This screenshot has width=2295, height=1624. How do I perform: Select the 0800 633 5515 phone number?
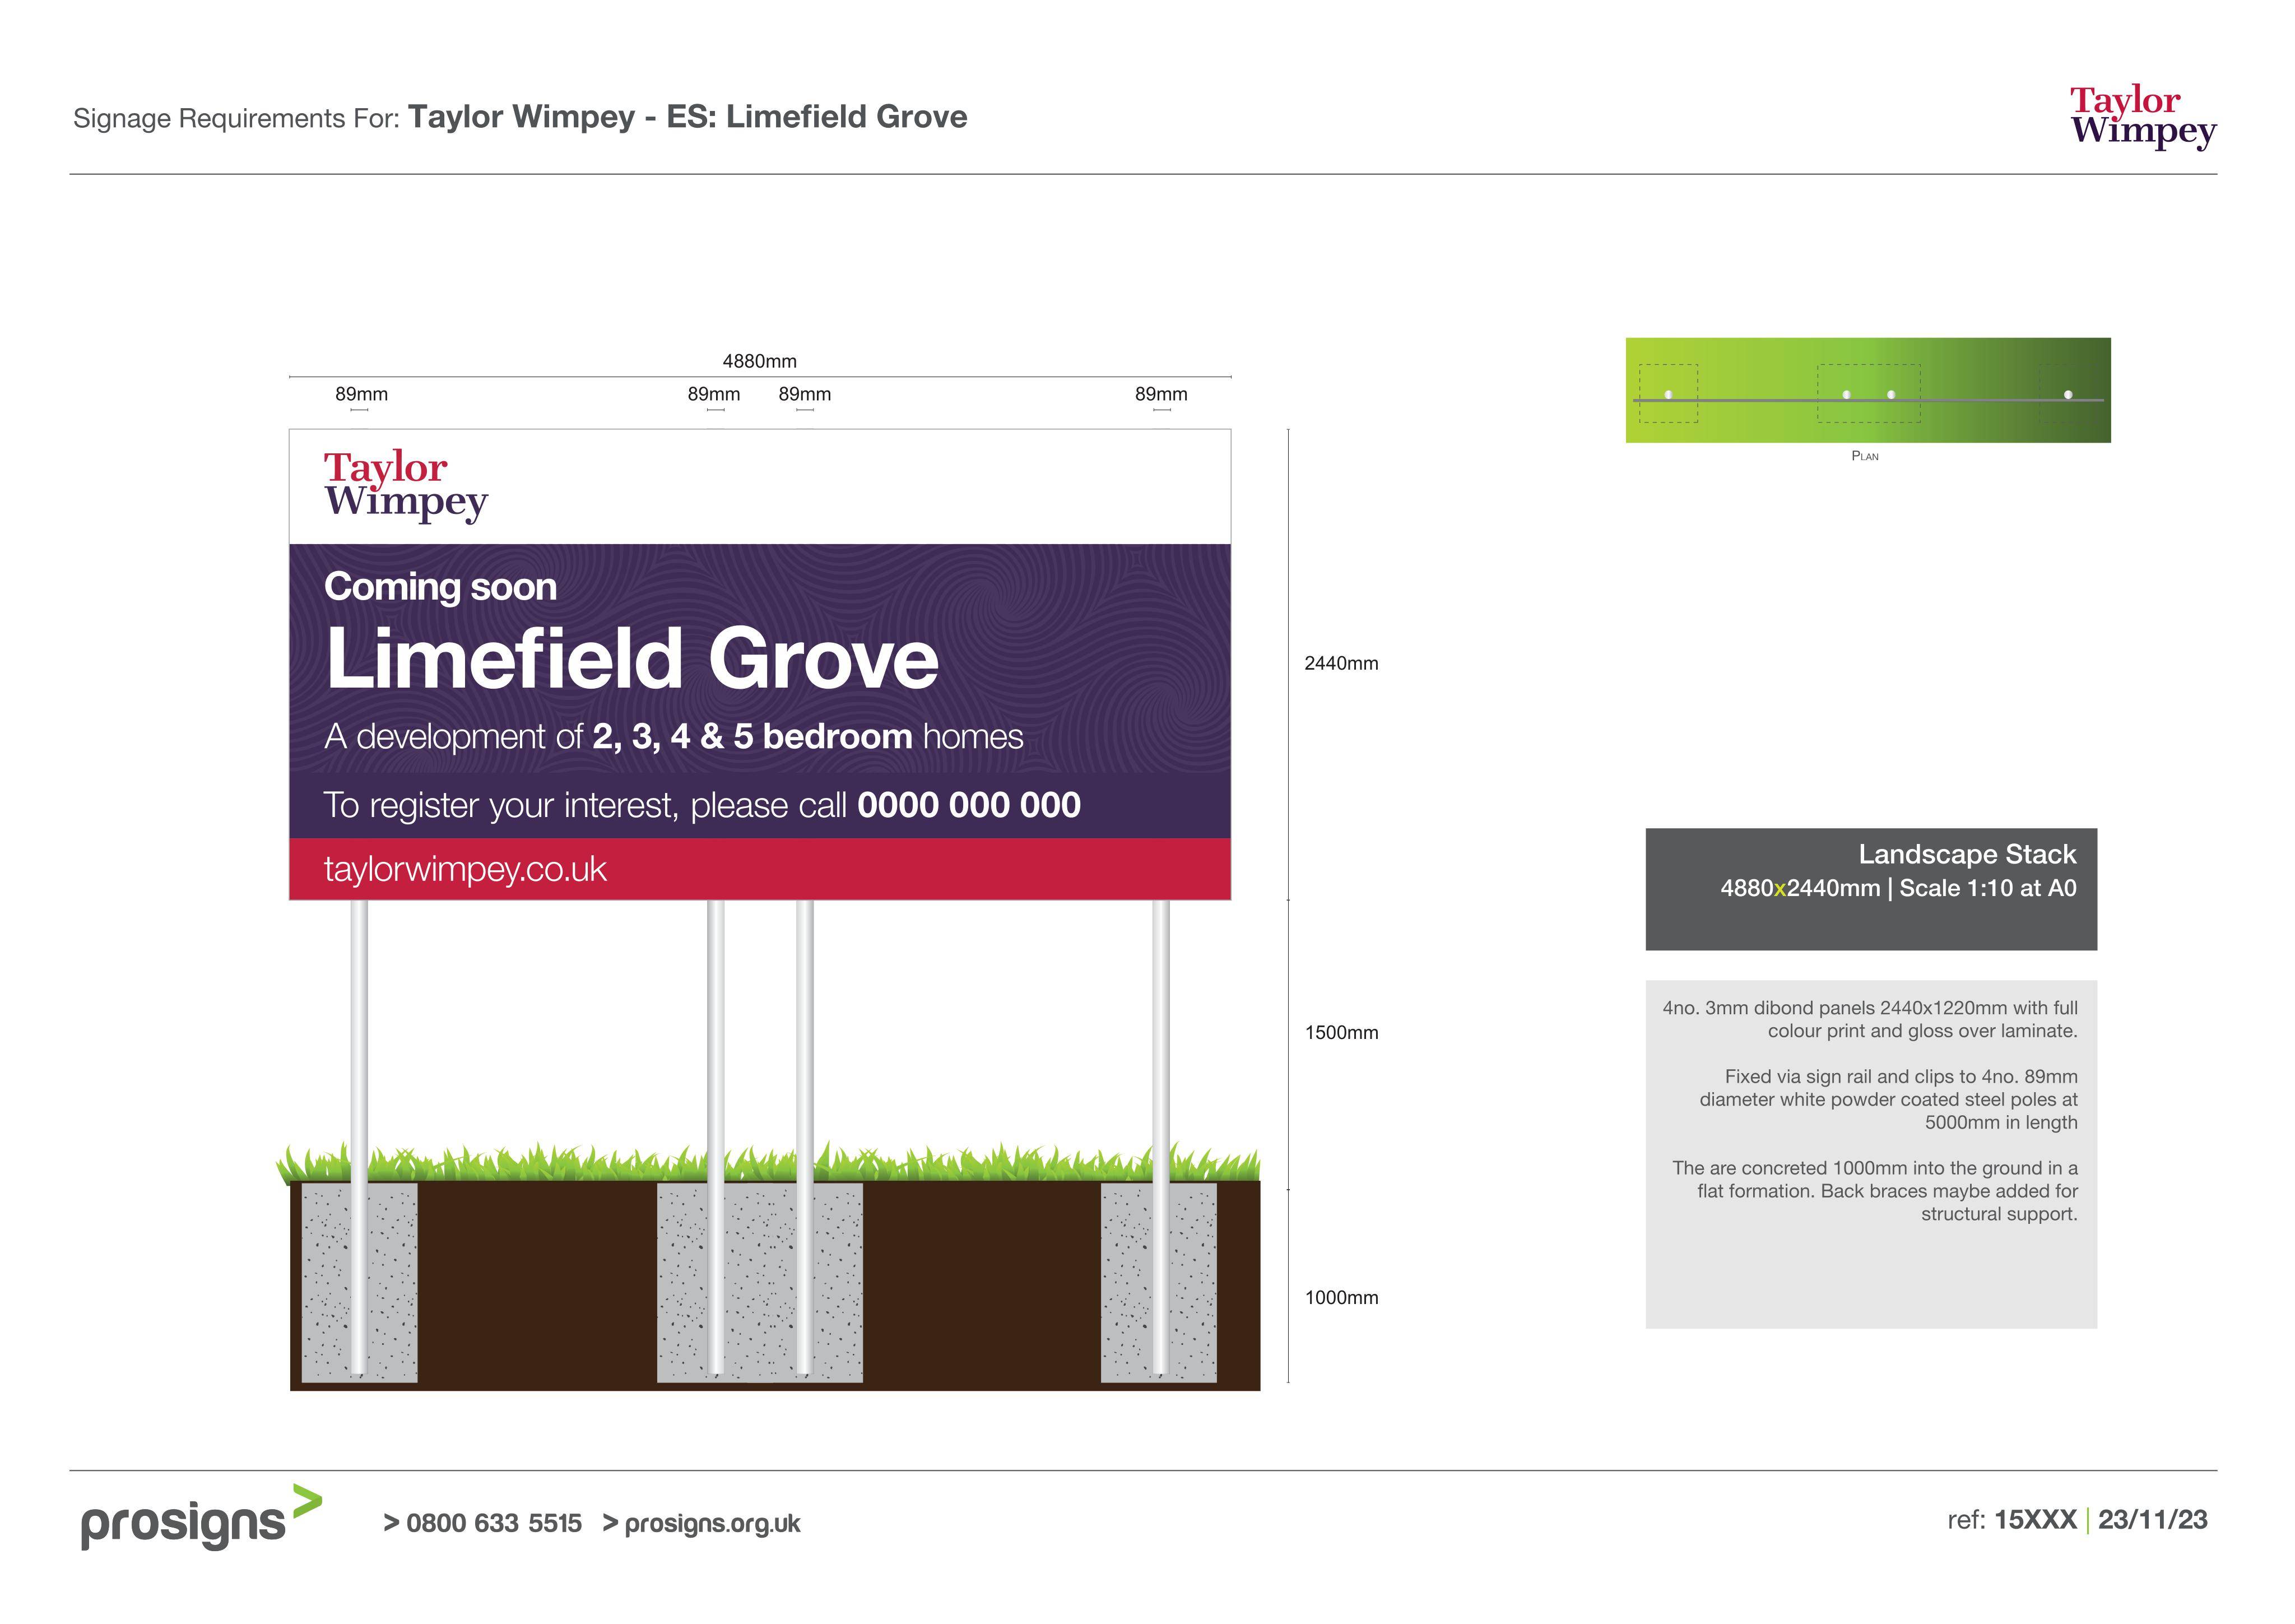(483, 1523)
